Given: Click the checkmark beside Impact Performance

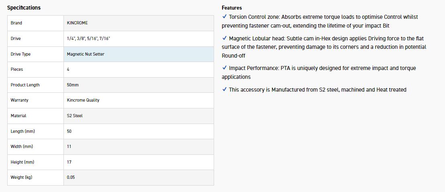Looking at the screenshot, I should click(x=224, y=68).
